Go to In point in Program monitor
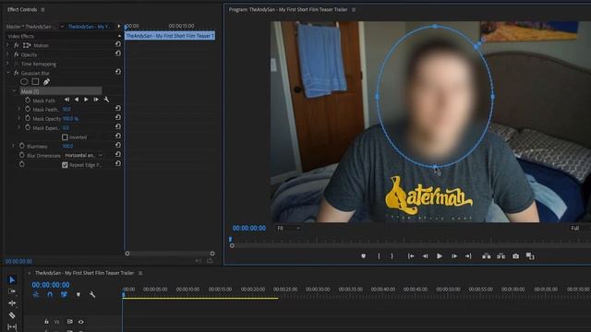The height and width of the screenshot is (332, 591). [411, 256]
